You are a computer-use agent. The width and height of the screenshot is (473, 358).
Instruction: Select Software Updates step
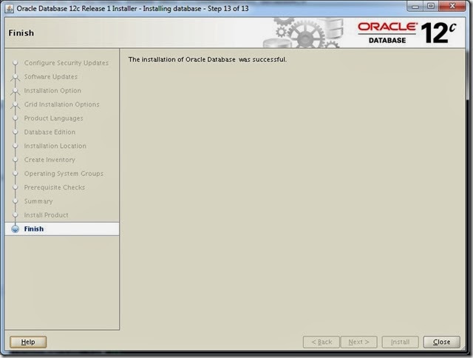[51, 77]
